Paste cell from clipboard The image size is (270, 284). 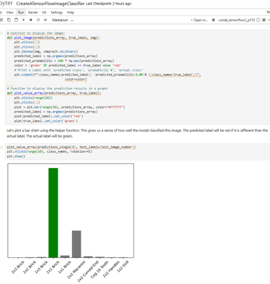click(x=16, y=20)
